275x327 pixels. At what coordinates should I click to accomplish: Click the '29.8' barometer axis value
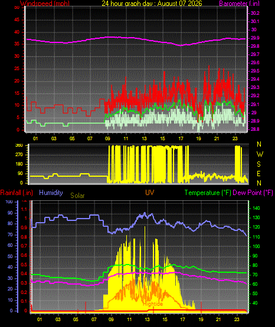pyautogui.click(x=255, y=46)
